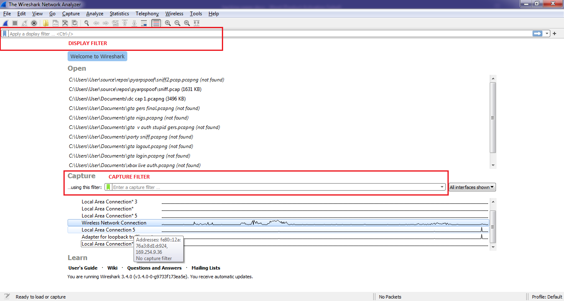Click the plus icon to add filter button

point(554,34)
